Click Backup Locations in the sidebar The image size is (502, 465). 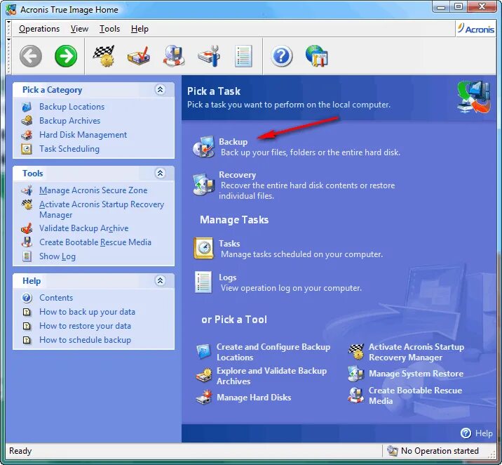72,107
